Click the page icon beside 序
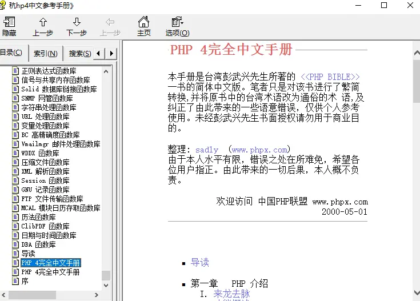The width and height of the screenshot is (420, 301). pos(16,281)
